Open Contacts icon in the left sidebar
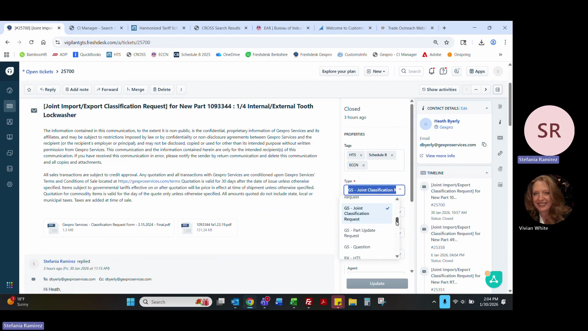 point(9,122)
